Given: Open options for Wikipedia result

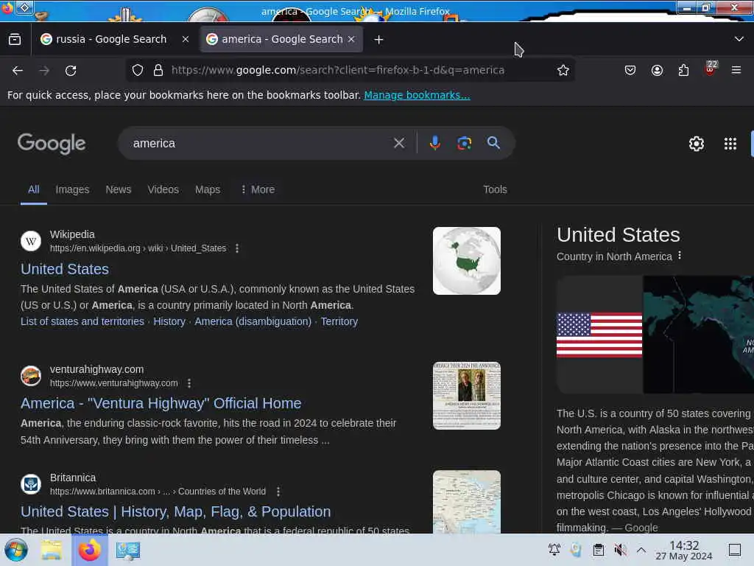Looking at the screenshot, I should (237, 248).
